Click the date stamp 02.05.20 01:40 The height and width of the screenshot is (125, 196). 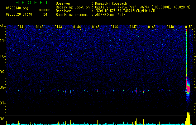click(x=19, y=14)
